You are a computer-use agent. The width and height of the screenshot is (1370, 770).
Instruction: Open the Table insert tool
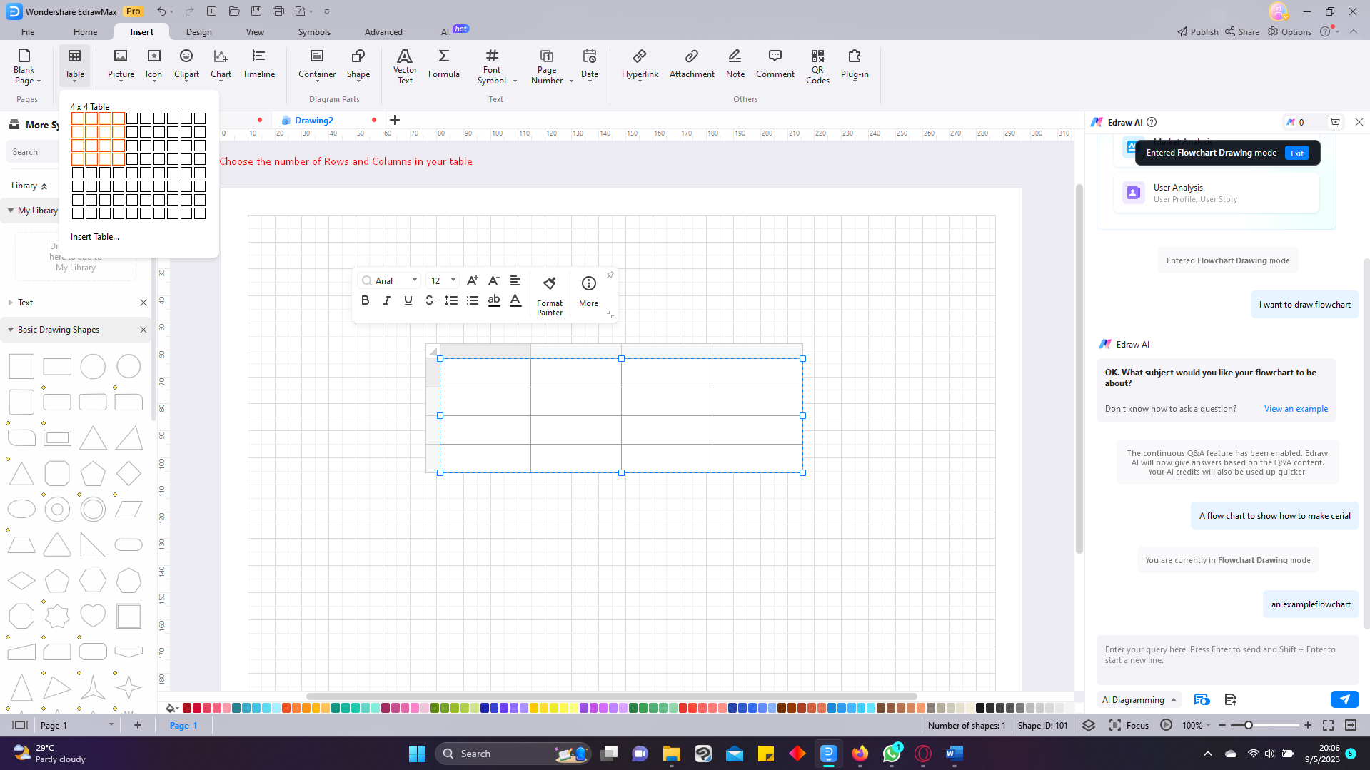click(74, 64)
